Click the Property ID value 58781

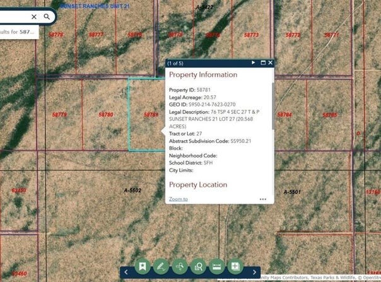(203, 90)
